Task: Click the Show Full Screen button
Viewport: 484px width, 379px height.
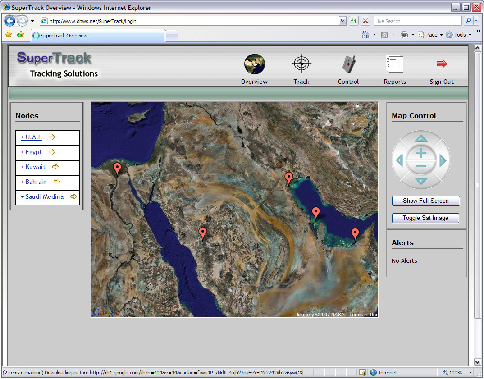Action: click(x=426, y=201)
